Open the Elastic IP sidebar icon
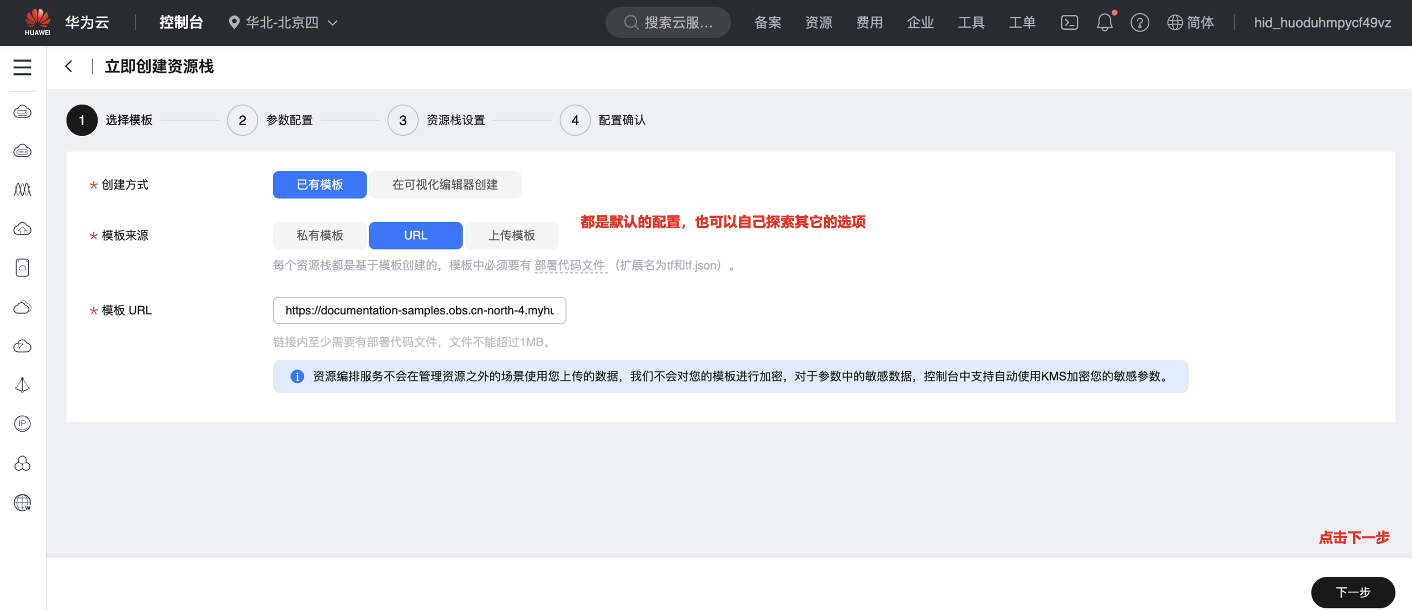Viewport: 1412px width, 611px height. click(x=22, y=424)
